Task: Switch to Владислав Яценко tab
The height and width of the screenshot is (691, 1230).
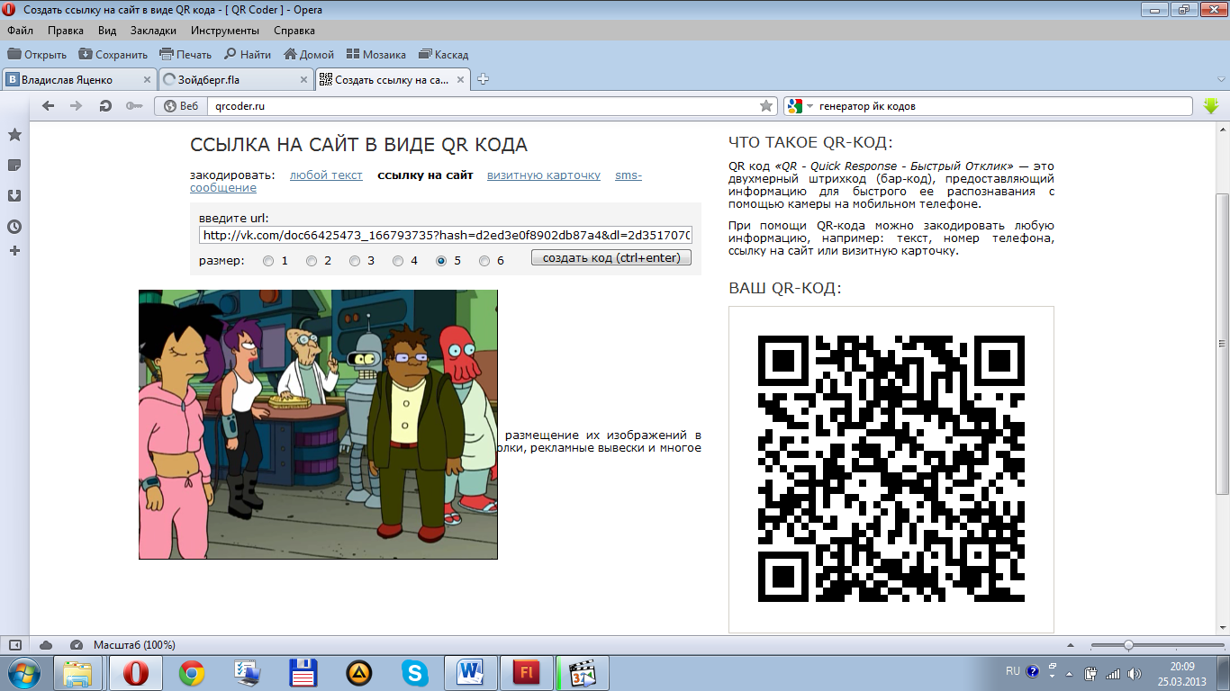Action: tap(78, 79)
